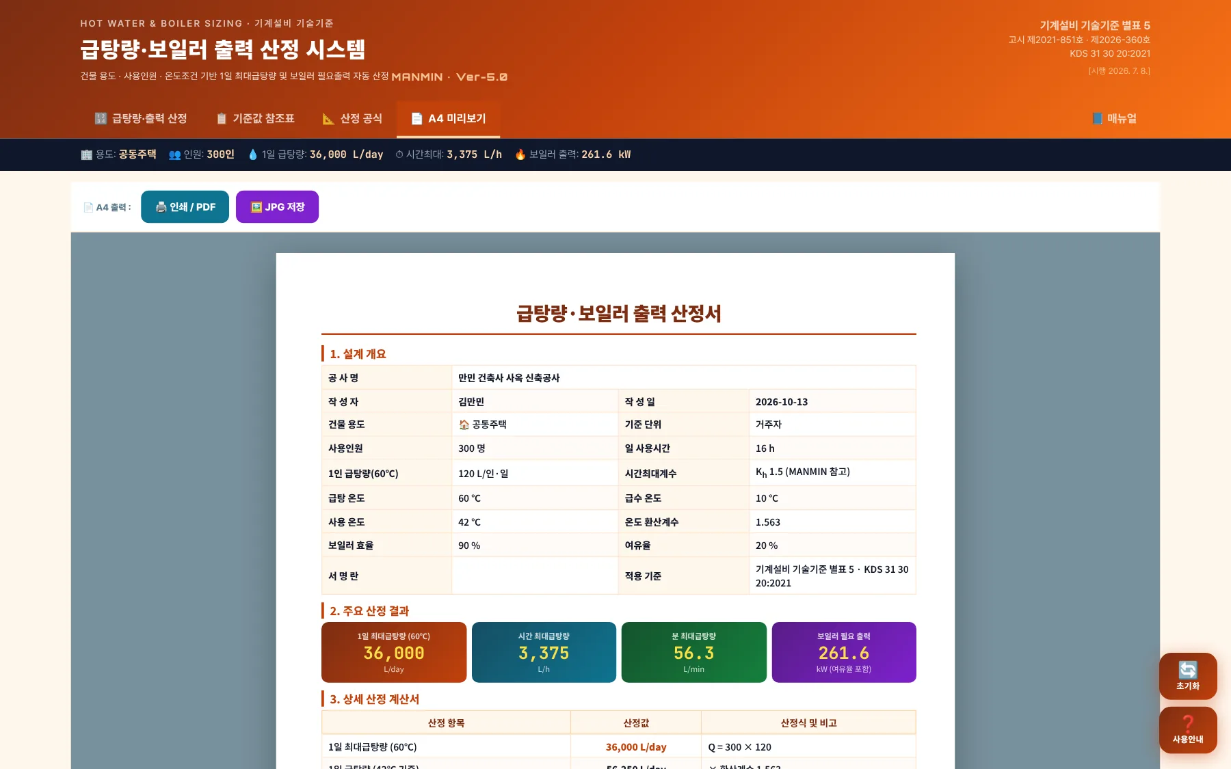Click the building icon beside 용도
This screenshot has width=1231, height=769.
click(86, 154)
